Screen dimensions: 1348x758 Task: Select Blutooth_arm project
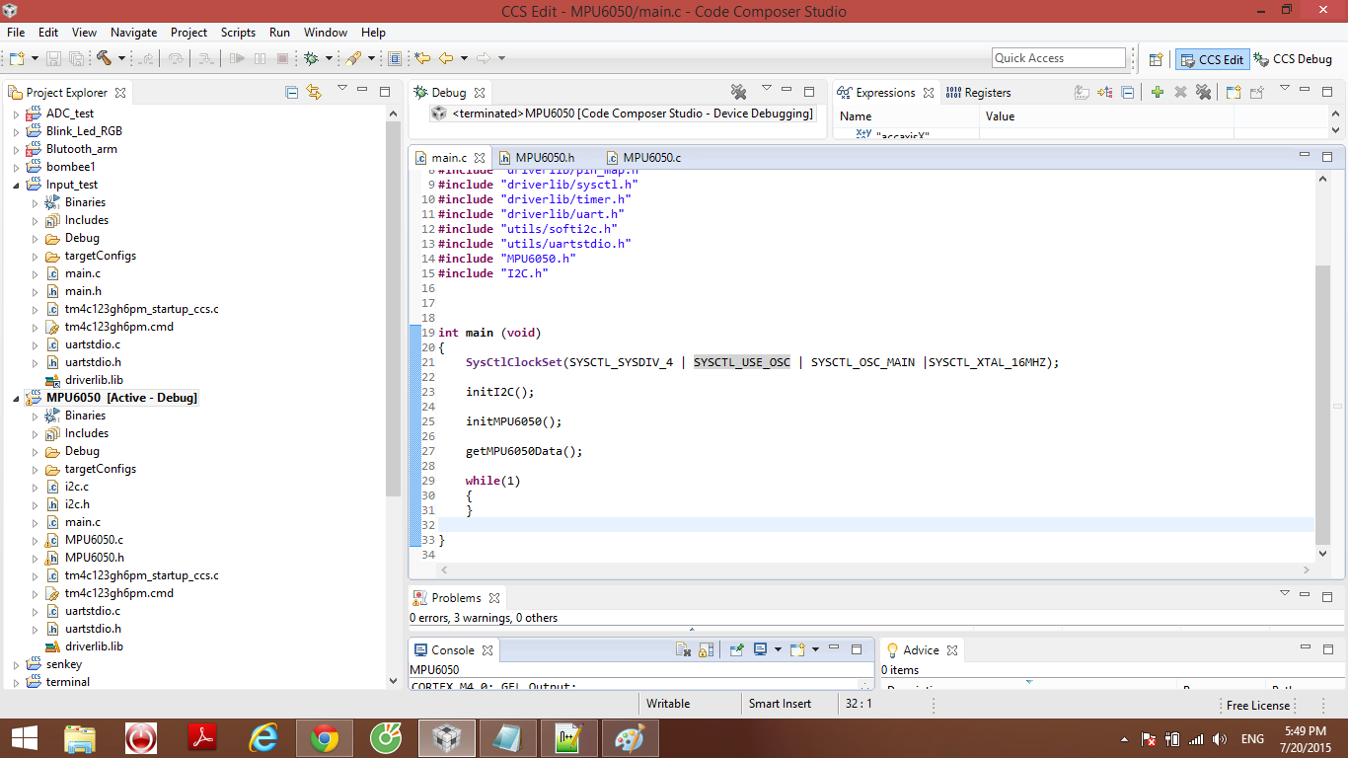82,149
